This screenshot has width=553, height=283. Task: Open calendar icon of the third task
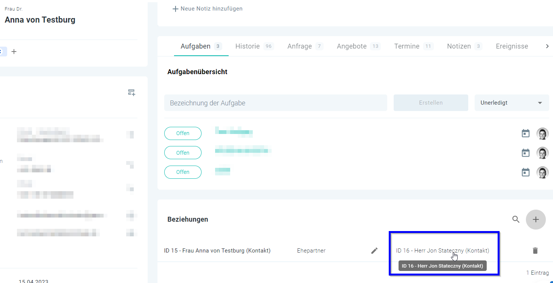point(525,172)
